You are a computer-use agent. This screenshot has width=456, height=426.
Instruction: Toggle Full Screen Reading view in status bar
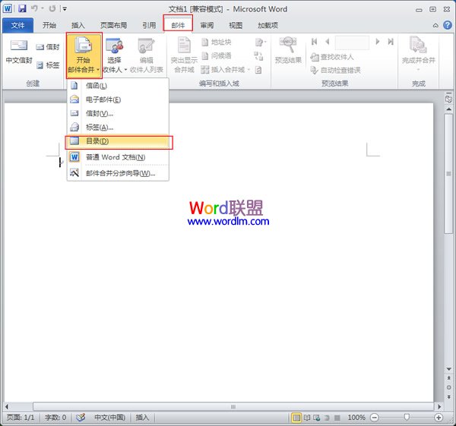[308, 418]
